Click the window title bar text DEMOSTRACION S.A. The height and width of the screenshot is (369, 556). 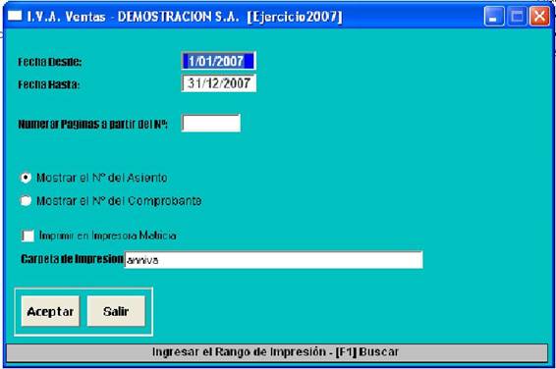click(179, 17)
